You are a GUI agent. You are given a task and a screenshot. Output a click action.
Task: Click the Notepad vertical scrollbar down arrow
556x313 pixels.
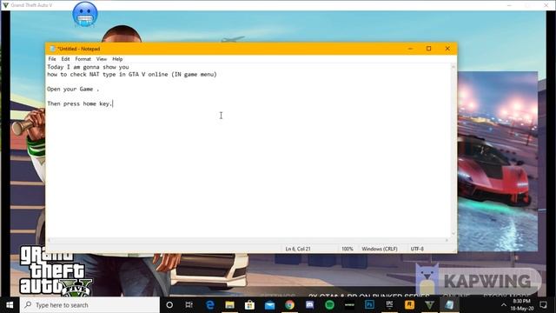(453, 234)
